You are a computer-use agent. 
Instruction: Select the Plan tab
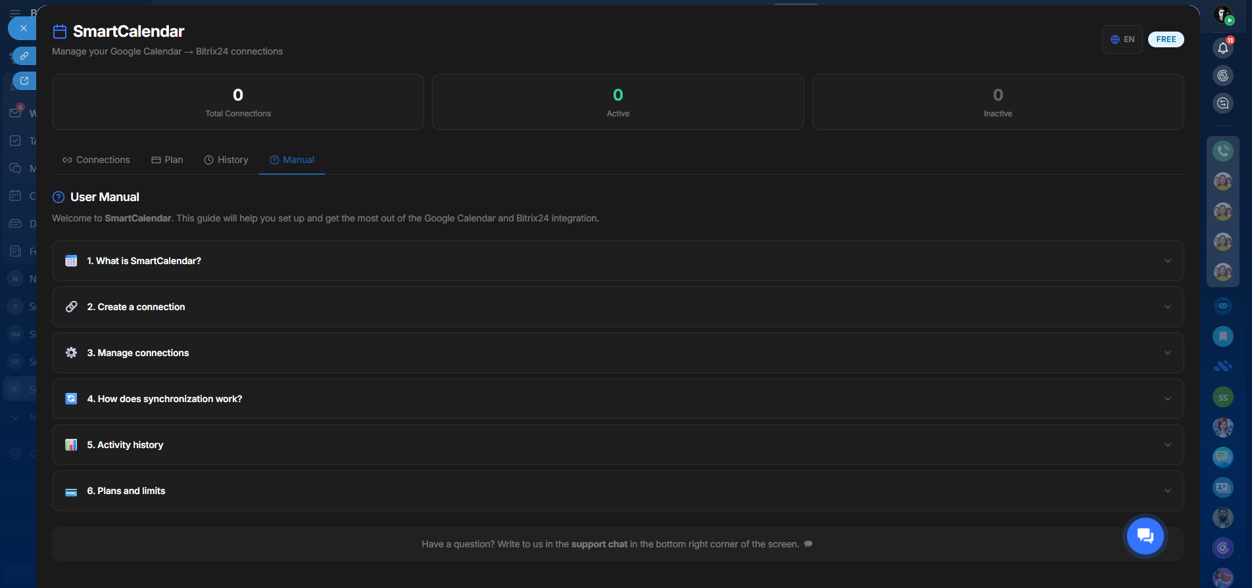click(167, 160)
